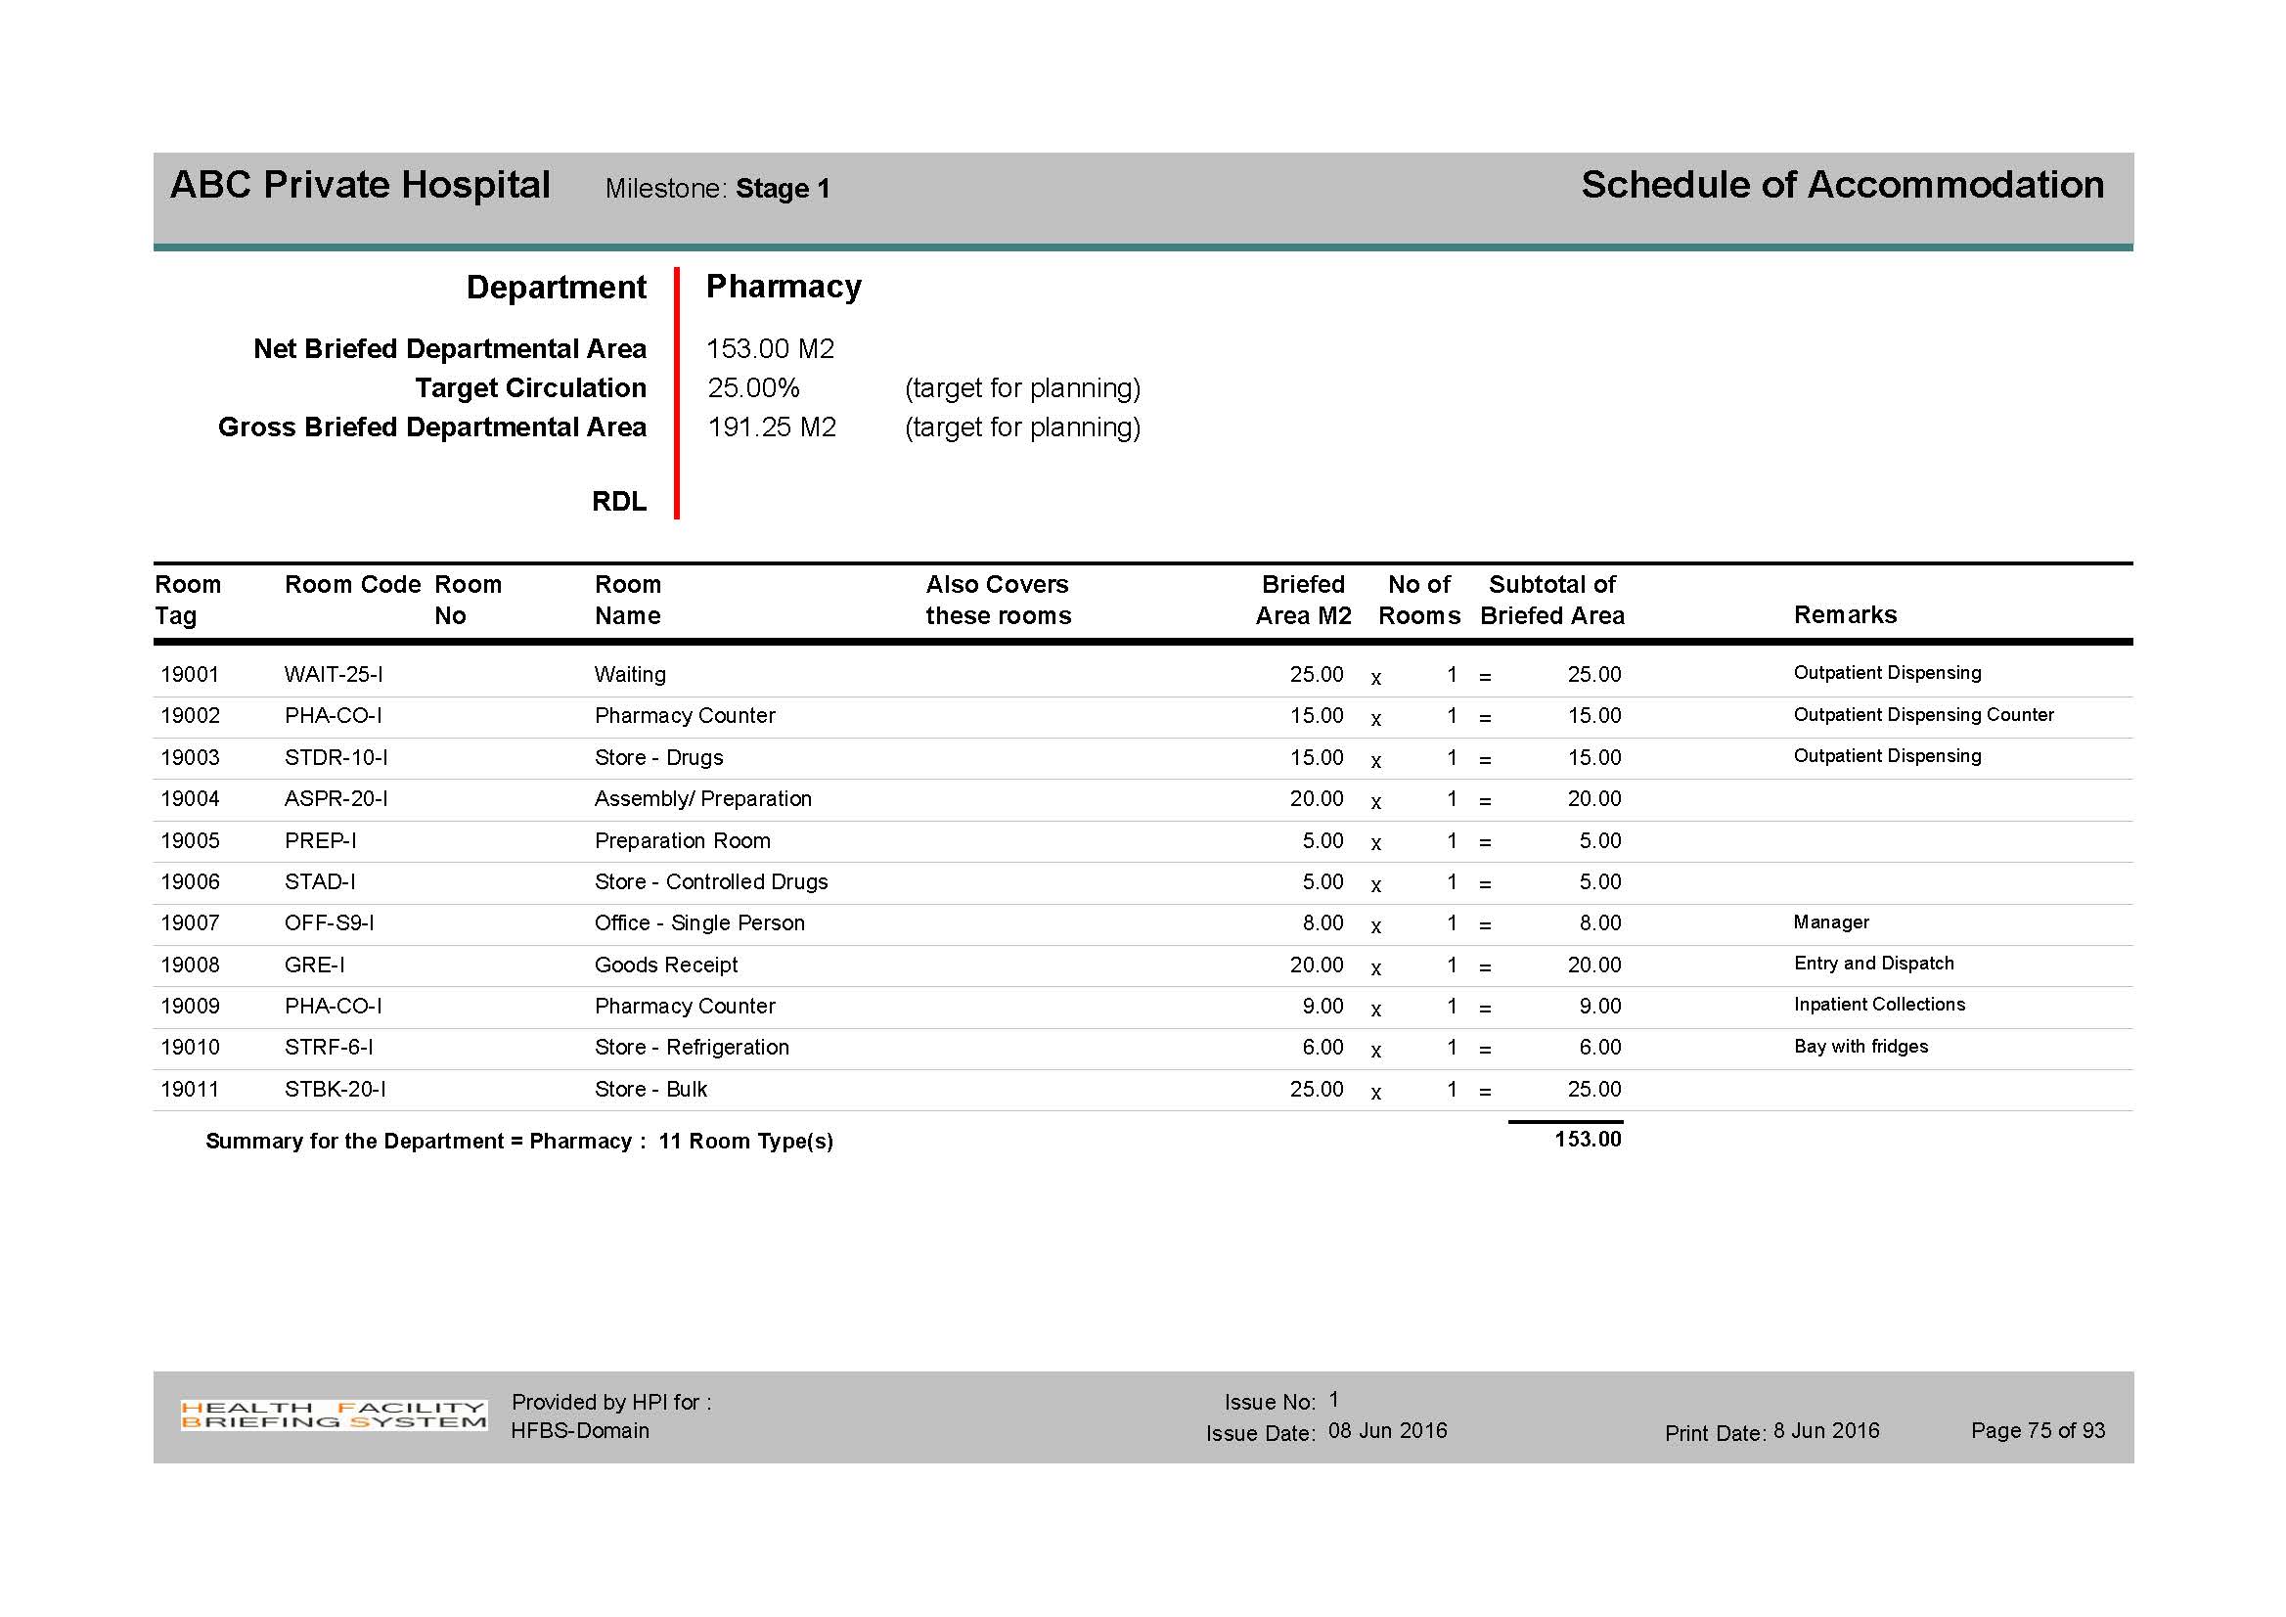
Task: Select room tag '19009'
Action: click(190, 1007)
